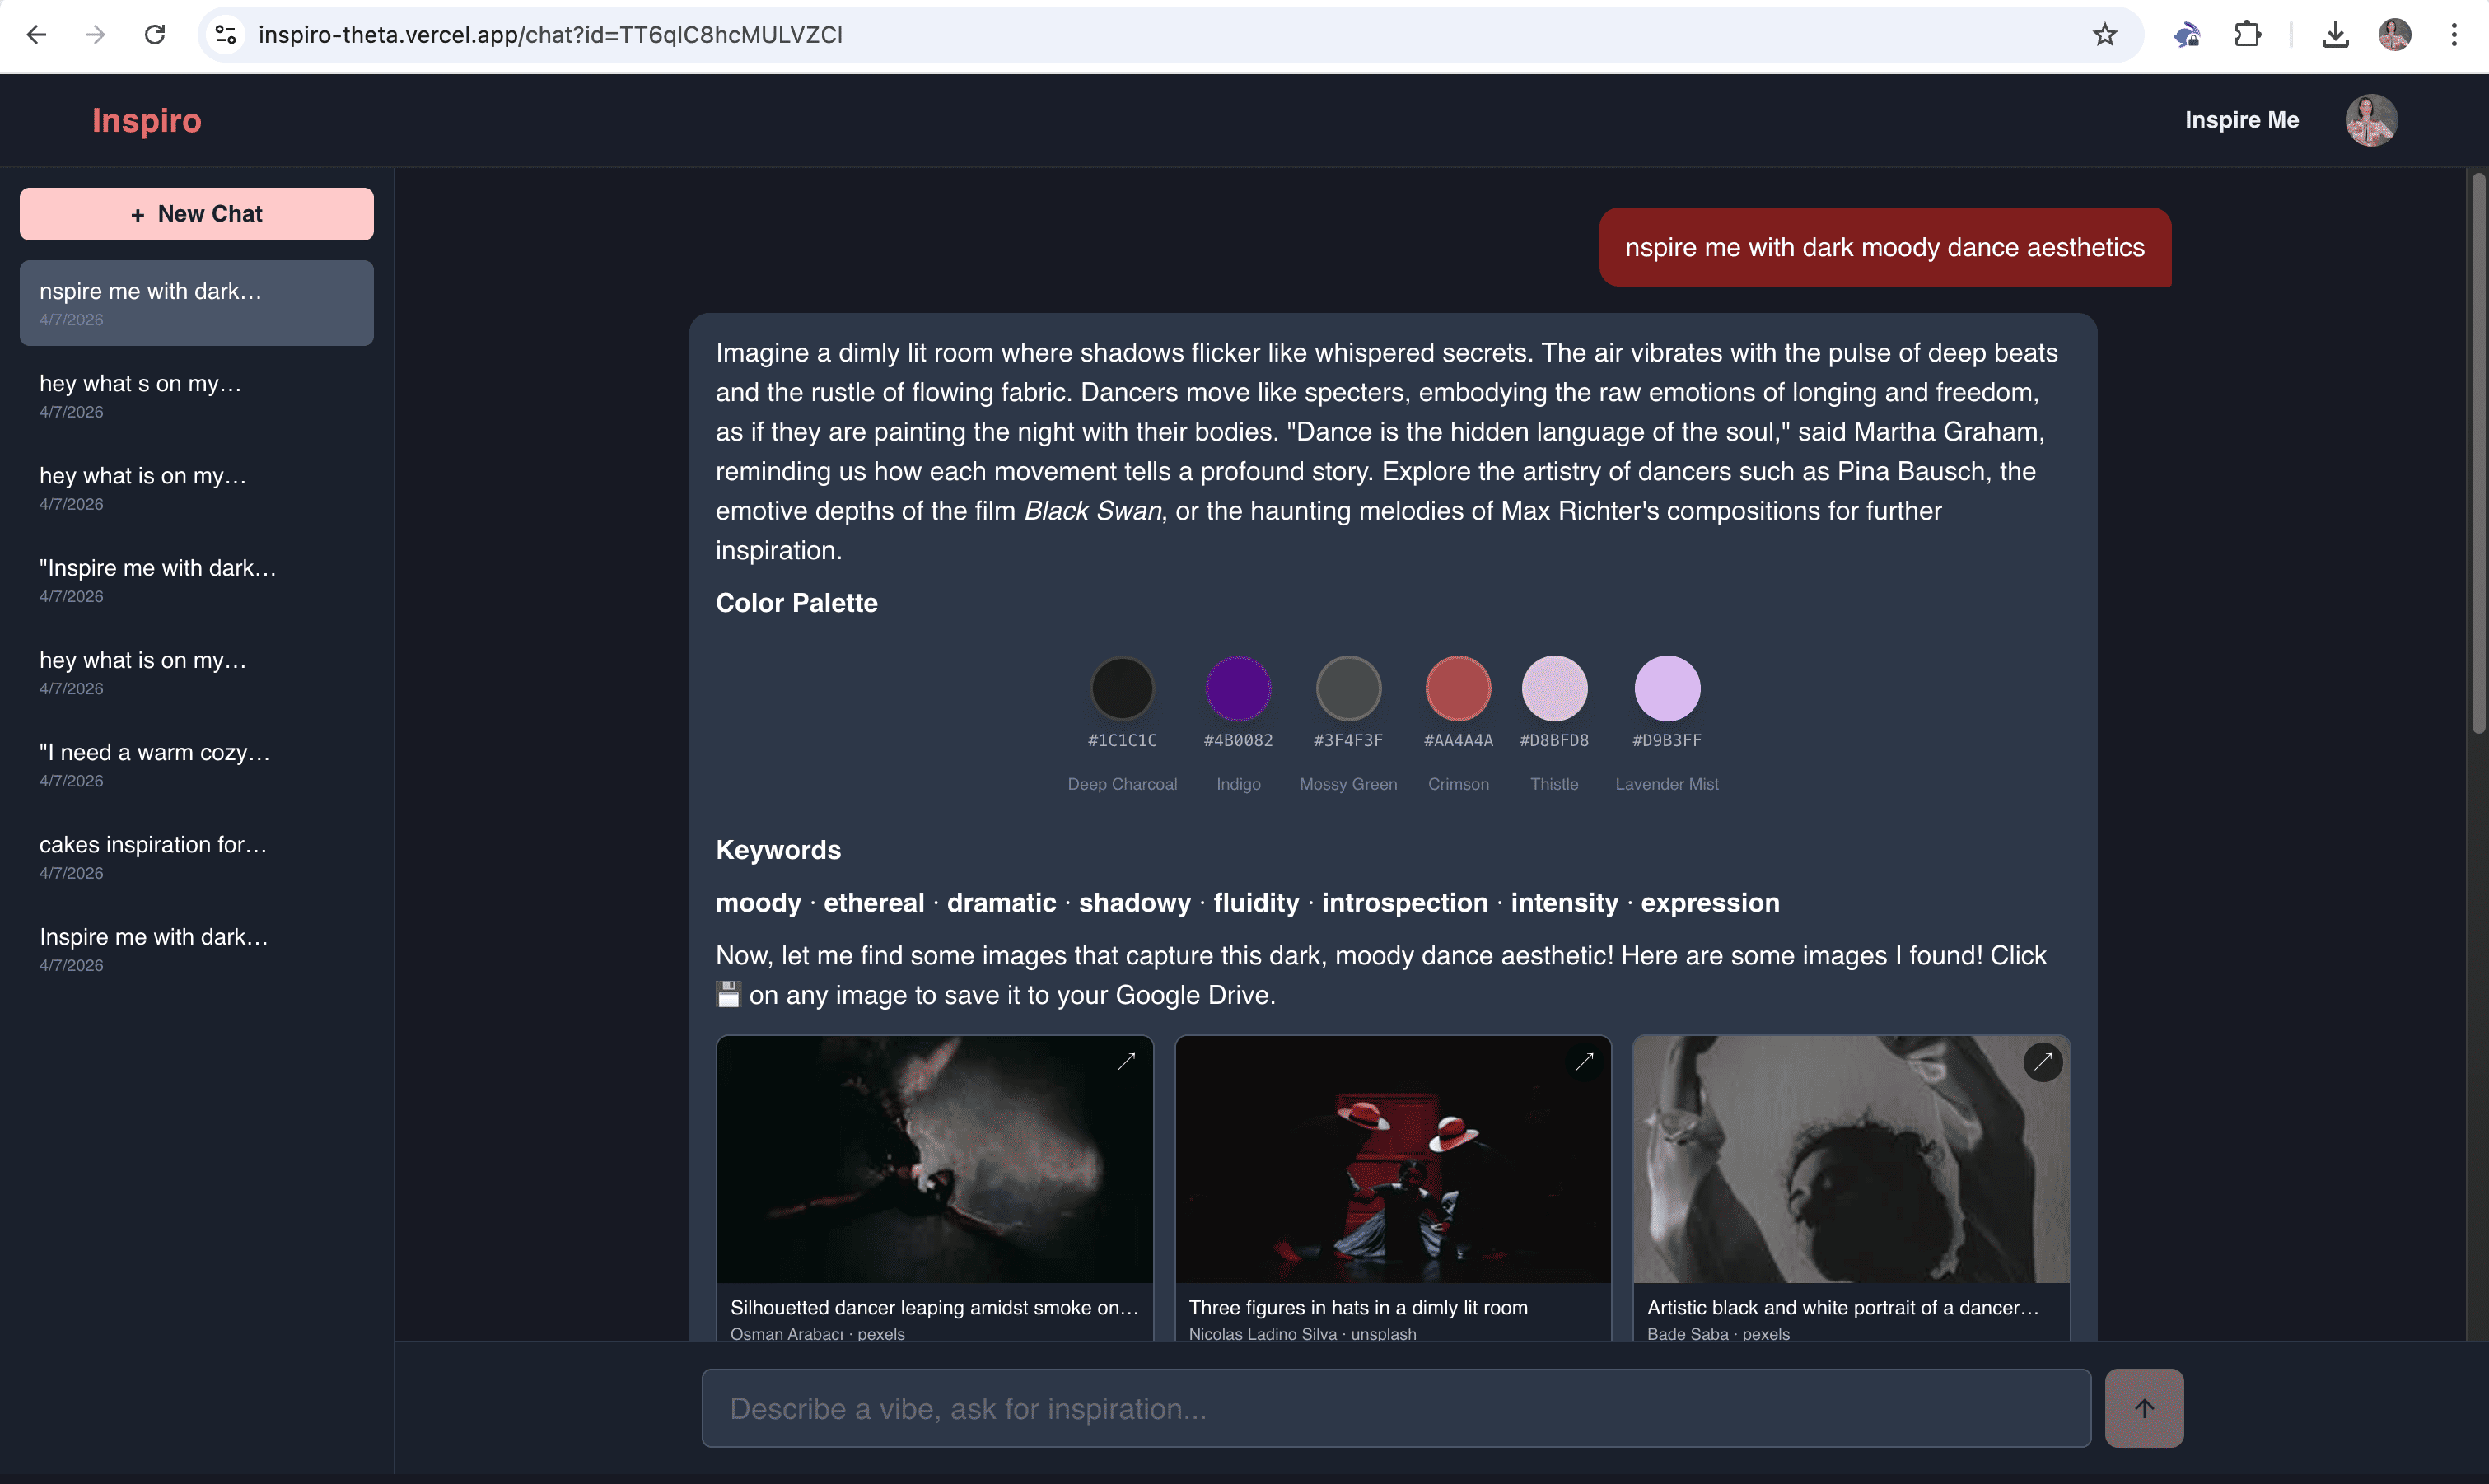Expand the silhouetted dancer image

pos(1126,1062)
